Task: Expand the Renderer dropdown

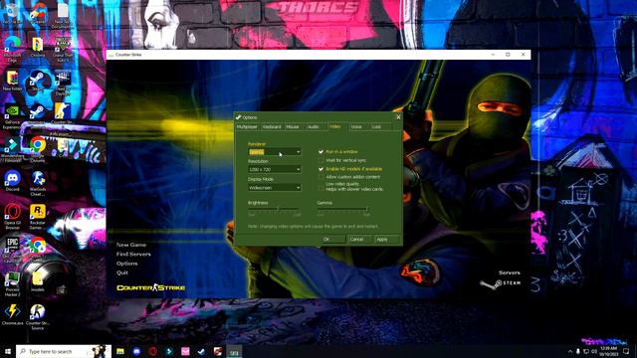Action: click(275, 152)
